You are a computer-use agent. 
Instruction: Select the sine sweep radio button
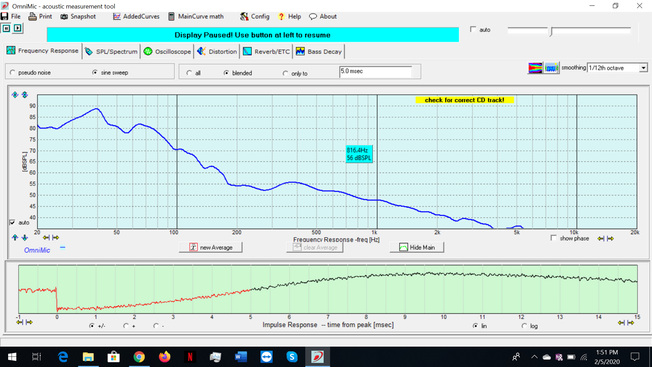[x=95, y=73]
